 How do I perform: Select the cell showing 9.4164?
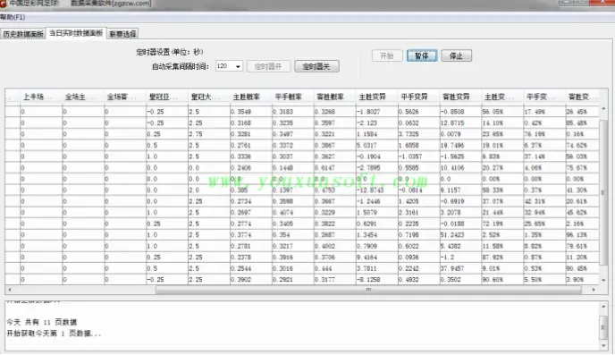(x=376, y=258)
